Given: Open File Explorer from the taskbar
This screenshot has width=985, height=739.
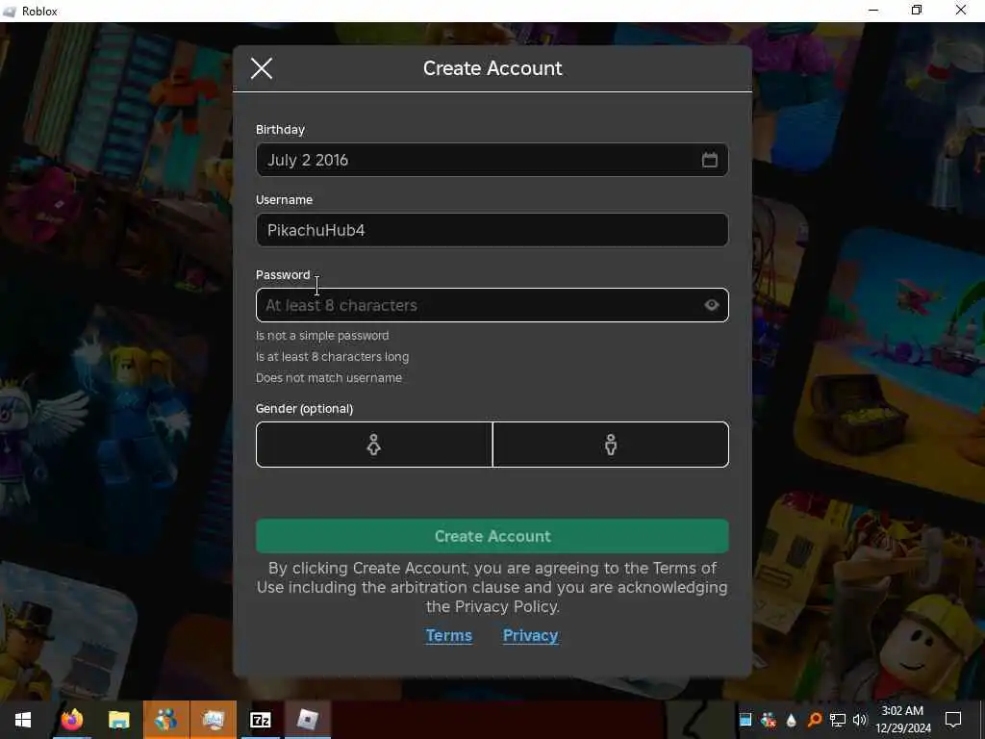Looking at the screenshot, I should tap(118, 720).
